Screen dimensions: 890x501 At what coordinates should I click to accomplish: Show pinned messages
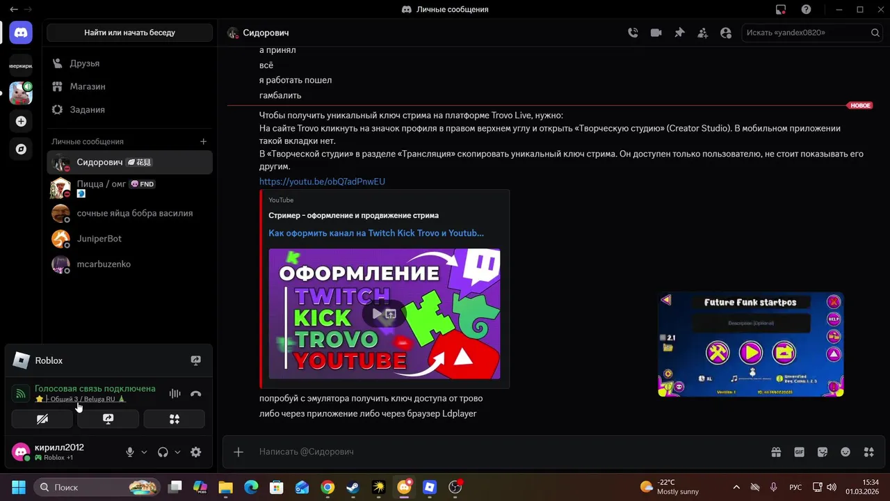point(679,33)
